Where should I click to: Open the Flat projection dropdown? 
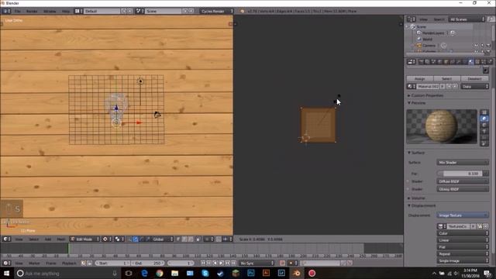[x=463, y=247]
